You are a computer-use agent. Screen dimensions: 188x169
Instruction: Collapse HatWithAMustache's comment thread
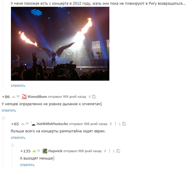coord(3,118)
